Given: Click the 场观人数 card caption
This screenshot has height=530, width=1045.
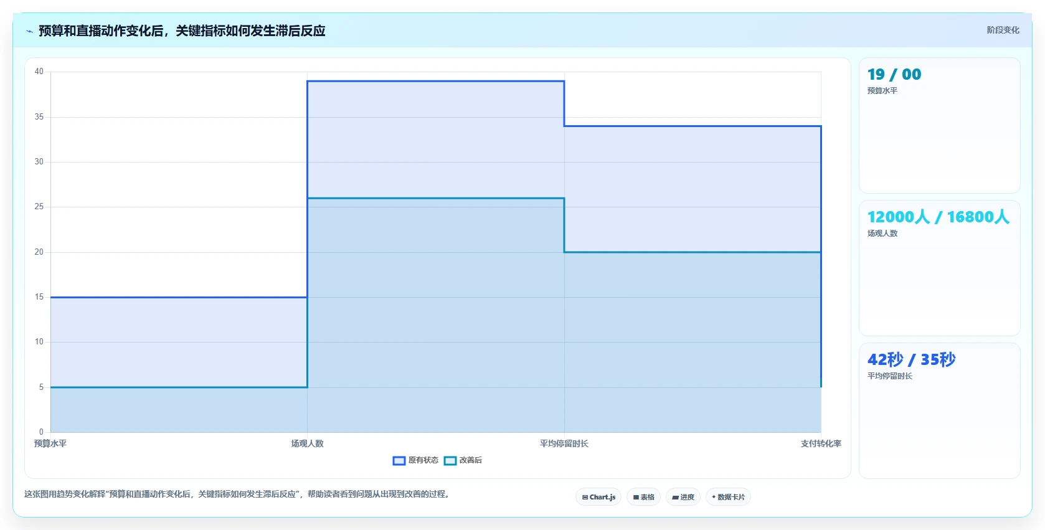Looking at the screenshot, I should [x=882, y=234].
